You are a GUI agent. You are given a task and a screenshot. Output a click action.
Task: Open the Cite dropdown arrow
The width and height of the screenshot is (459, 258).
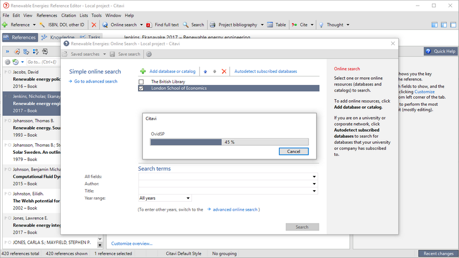(312, 25)
